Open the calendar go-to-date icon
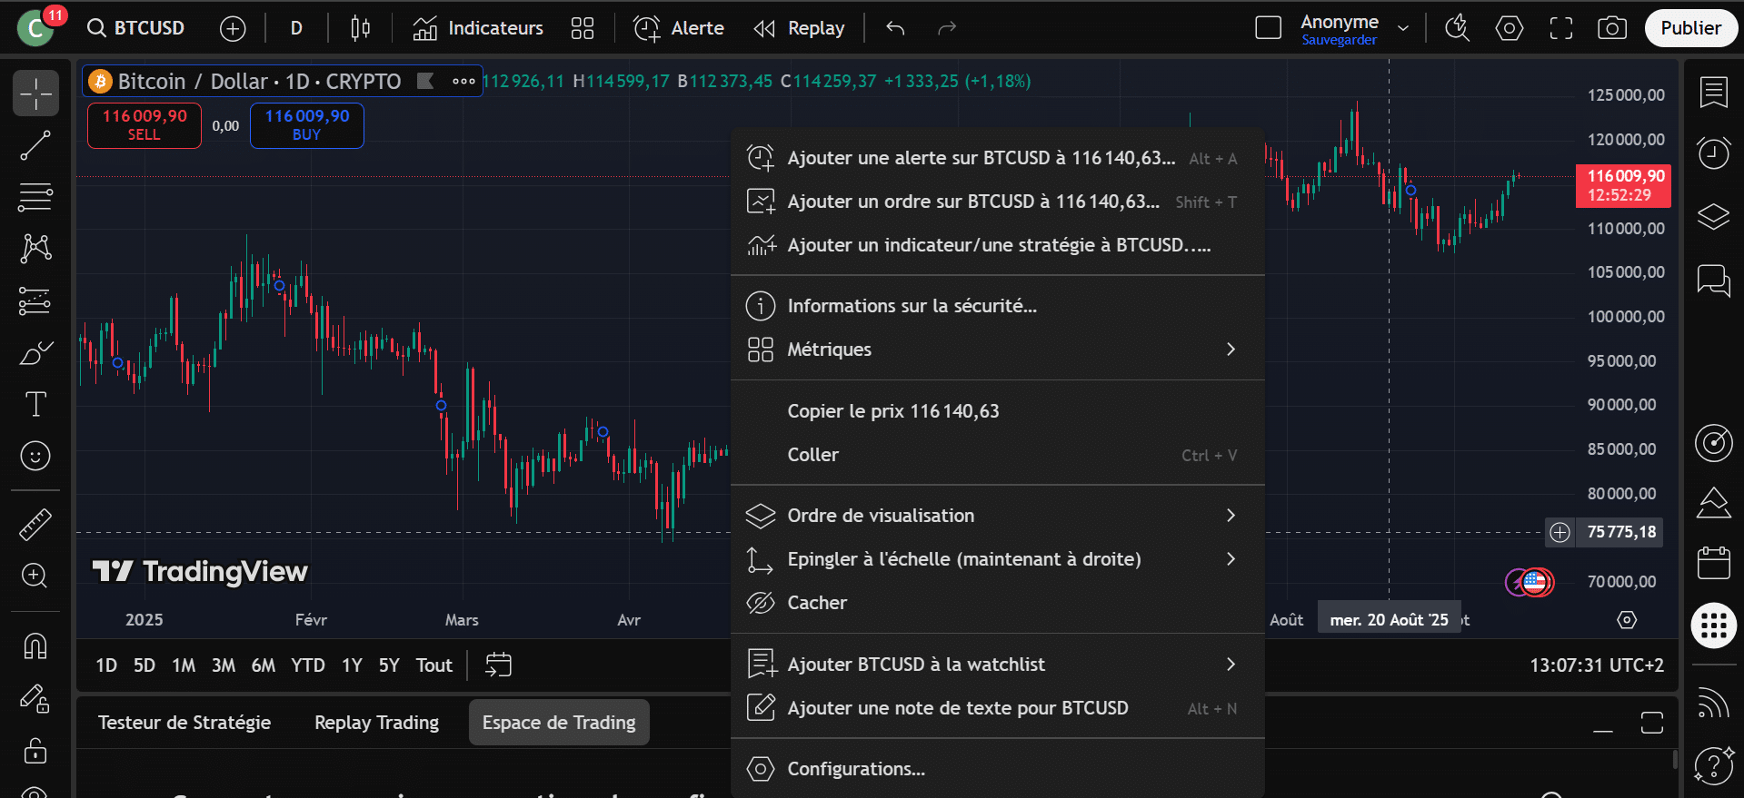 point(498,665)
